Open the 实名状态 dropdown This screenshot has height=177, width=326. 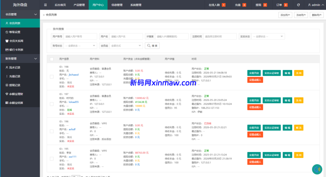pos(268,36)
